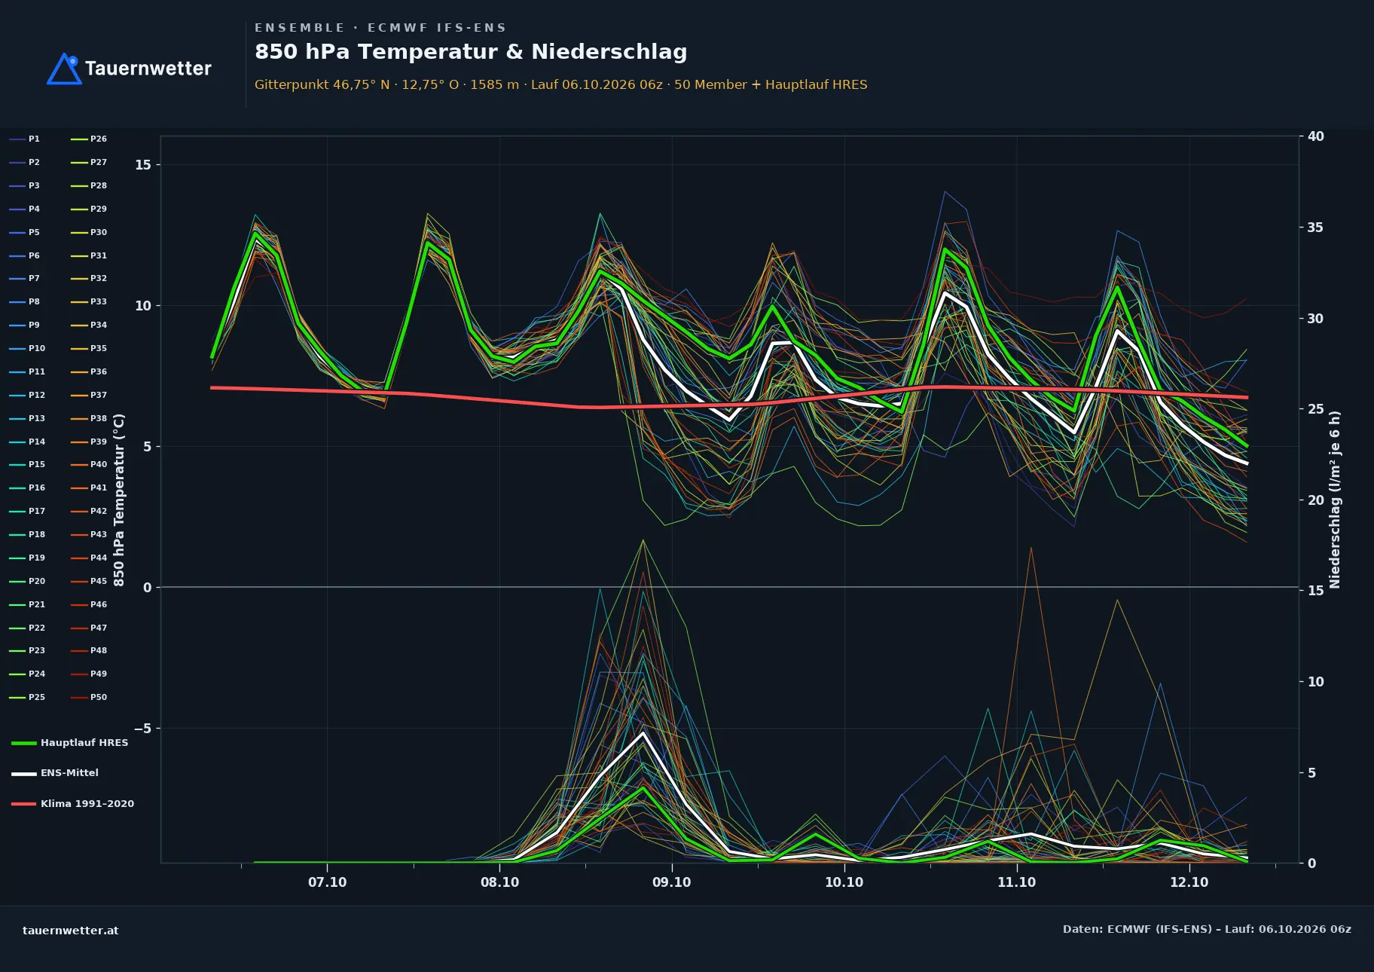The image size is (1374, 972).
Task: Click the 07.10 date axis label
Action: click(x=327, y=882)
